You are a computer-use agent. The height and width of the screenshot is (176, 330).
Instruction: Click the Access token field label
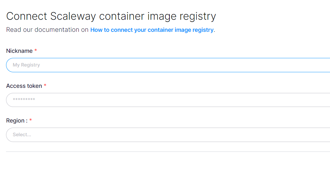pyautogui.click(x=24, y=86)
